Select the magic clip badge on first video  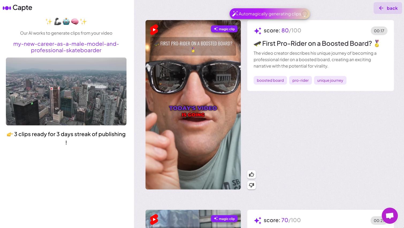224,29
